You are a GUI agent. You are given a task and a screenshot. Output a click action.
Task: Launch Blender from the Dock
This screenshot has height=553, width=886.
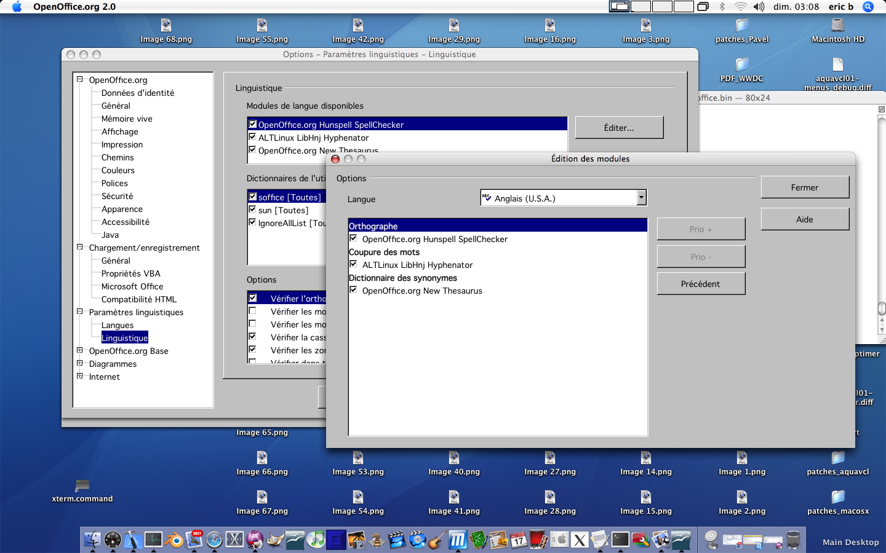click(174, 539)
